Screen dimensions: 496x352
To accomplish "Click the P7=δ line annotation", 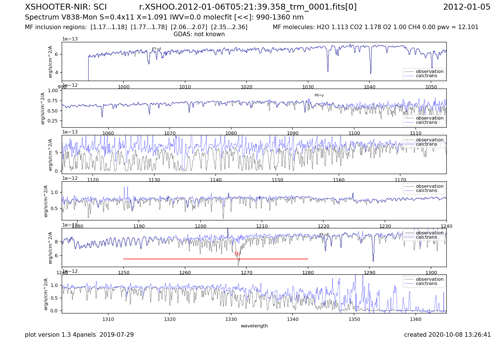I will pyautogui.click(x=157, y=49).
